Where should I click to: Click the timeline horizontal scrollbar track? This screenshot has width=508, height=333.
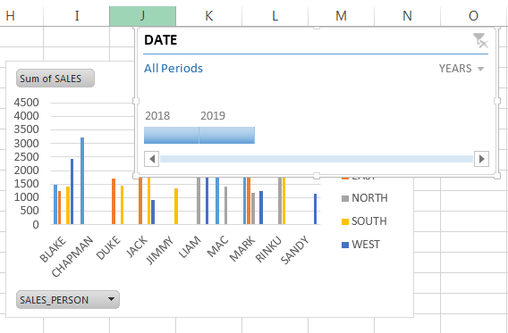[317, 159]
